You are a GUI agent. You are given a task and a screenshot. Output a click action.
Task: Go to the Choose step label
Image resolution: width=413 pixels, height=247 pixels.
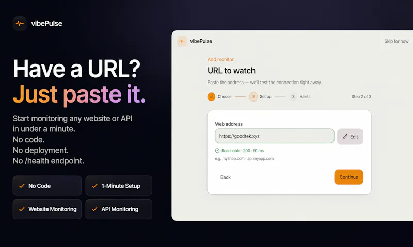225,97
